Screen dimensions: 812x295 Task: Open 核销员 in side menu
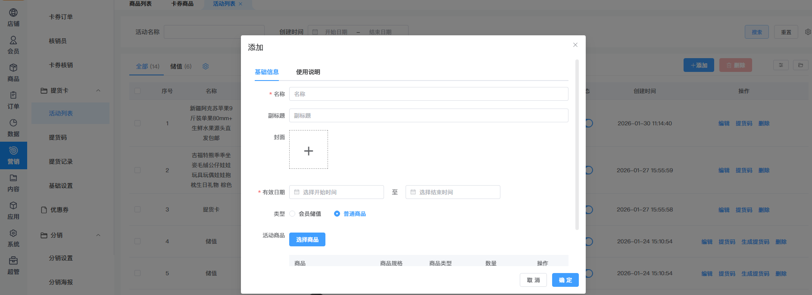point(58,41)
